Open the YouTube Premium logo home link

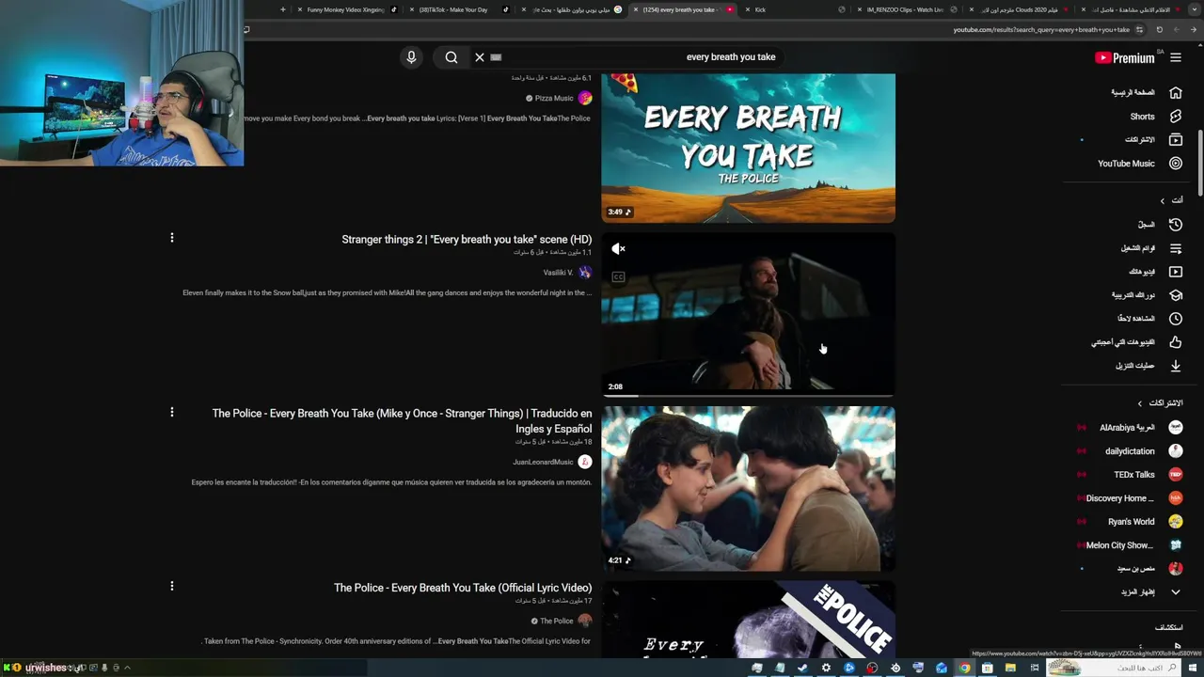click(x=1125, y=57)
